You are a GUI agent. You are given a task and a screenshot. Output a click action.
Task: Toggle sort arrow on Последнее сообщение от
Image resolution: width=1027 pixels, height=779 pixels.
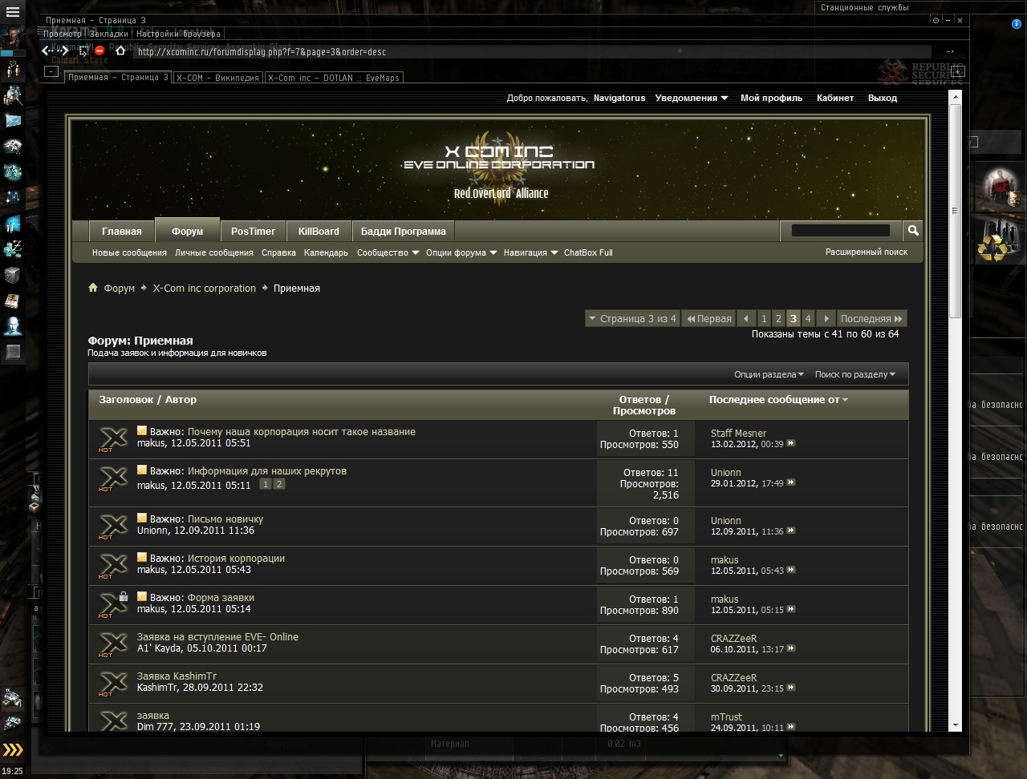(x=845, y=399)
